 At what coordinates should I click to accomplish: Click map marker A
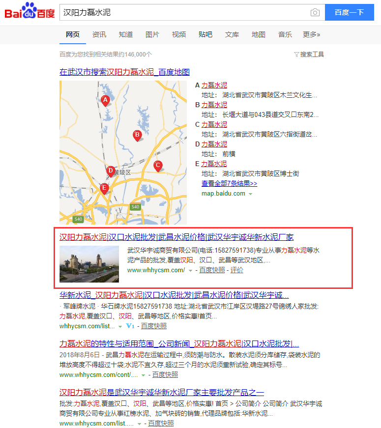click(x=105, y=101)
